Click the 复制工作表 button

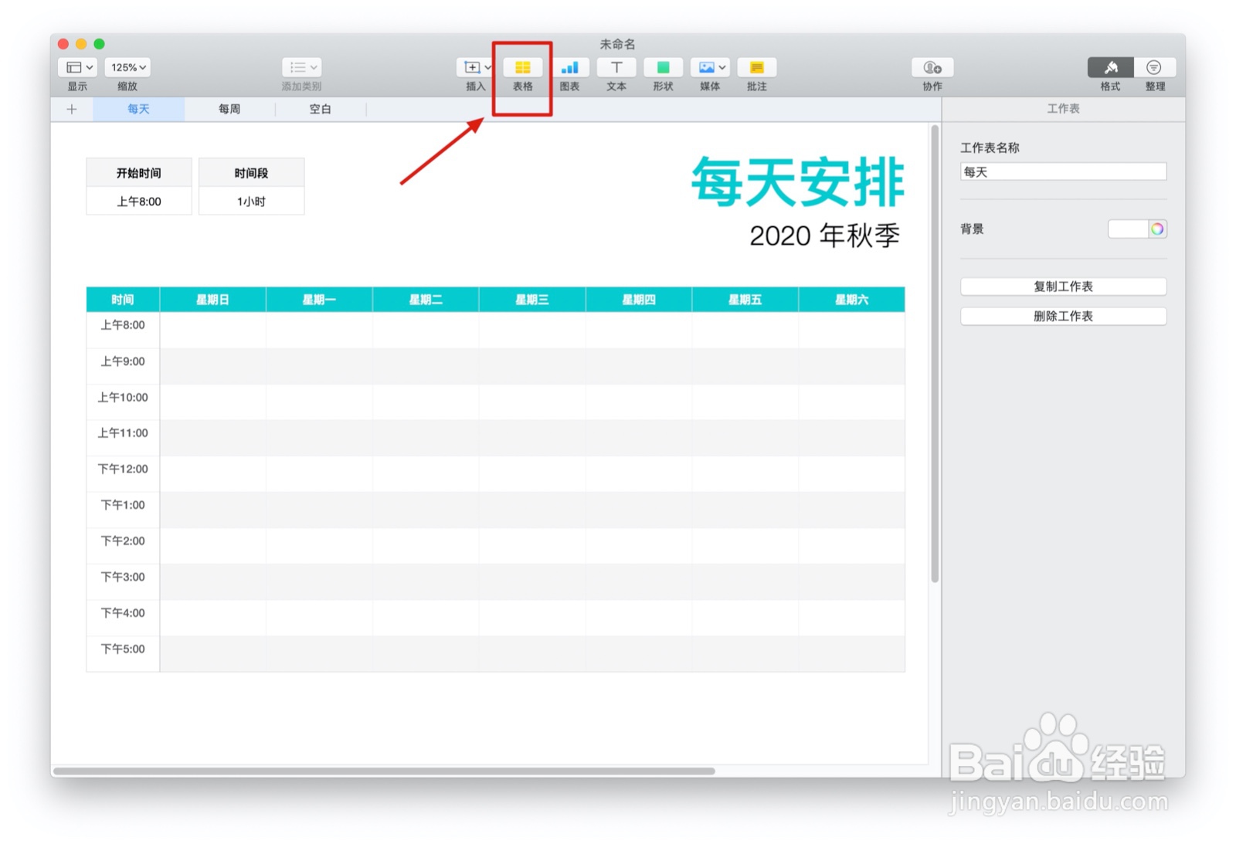pos(1063,286)
